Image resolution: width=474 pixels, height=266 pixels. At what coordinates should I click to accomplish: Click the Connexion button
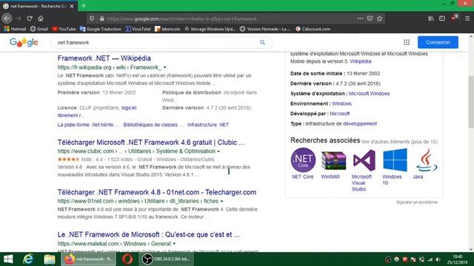pos(438,42)
